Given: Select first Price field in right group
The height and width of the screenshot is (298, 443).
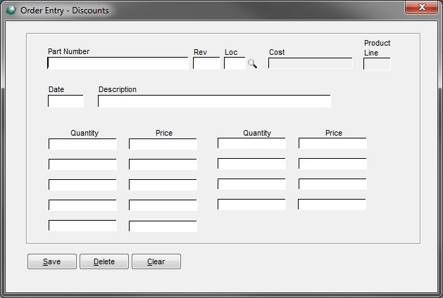Looking at the screenshot, I should pos(333,143).
